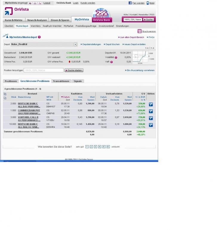217x230 pixels.
Task: Click the VaR info icon
Action: (x=111, y=62)
